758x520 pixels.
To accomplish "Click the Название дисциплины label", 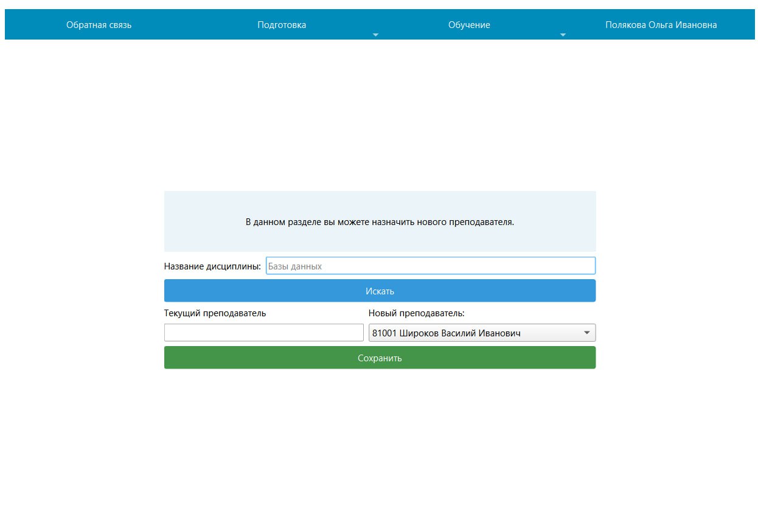I will click(212, 266).
